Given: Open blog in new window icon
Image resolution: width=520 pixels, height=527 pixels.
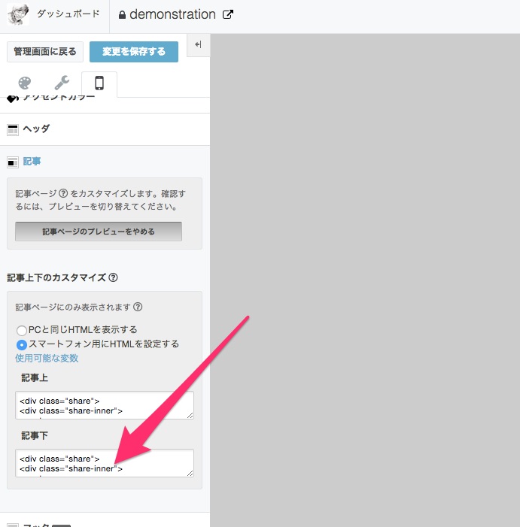Looking at the screenshot, I should pyautogui.click(x=228, y=14).
